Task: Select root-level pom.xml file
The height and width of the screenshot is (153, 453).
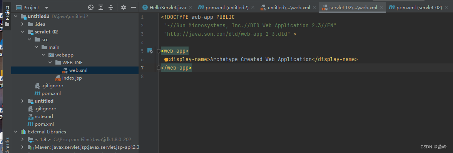Action: pyautogui.click(x=41, y=124)
